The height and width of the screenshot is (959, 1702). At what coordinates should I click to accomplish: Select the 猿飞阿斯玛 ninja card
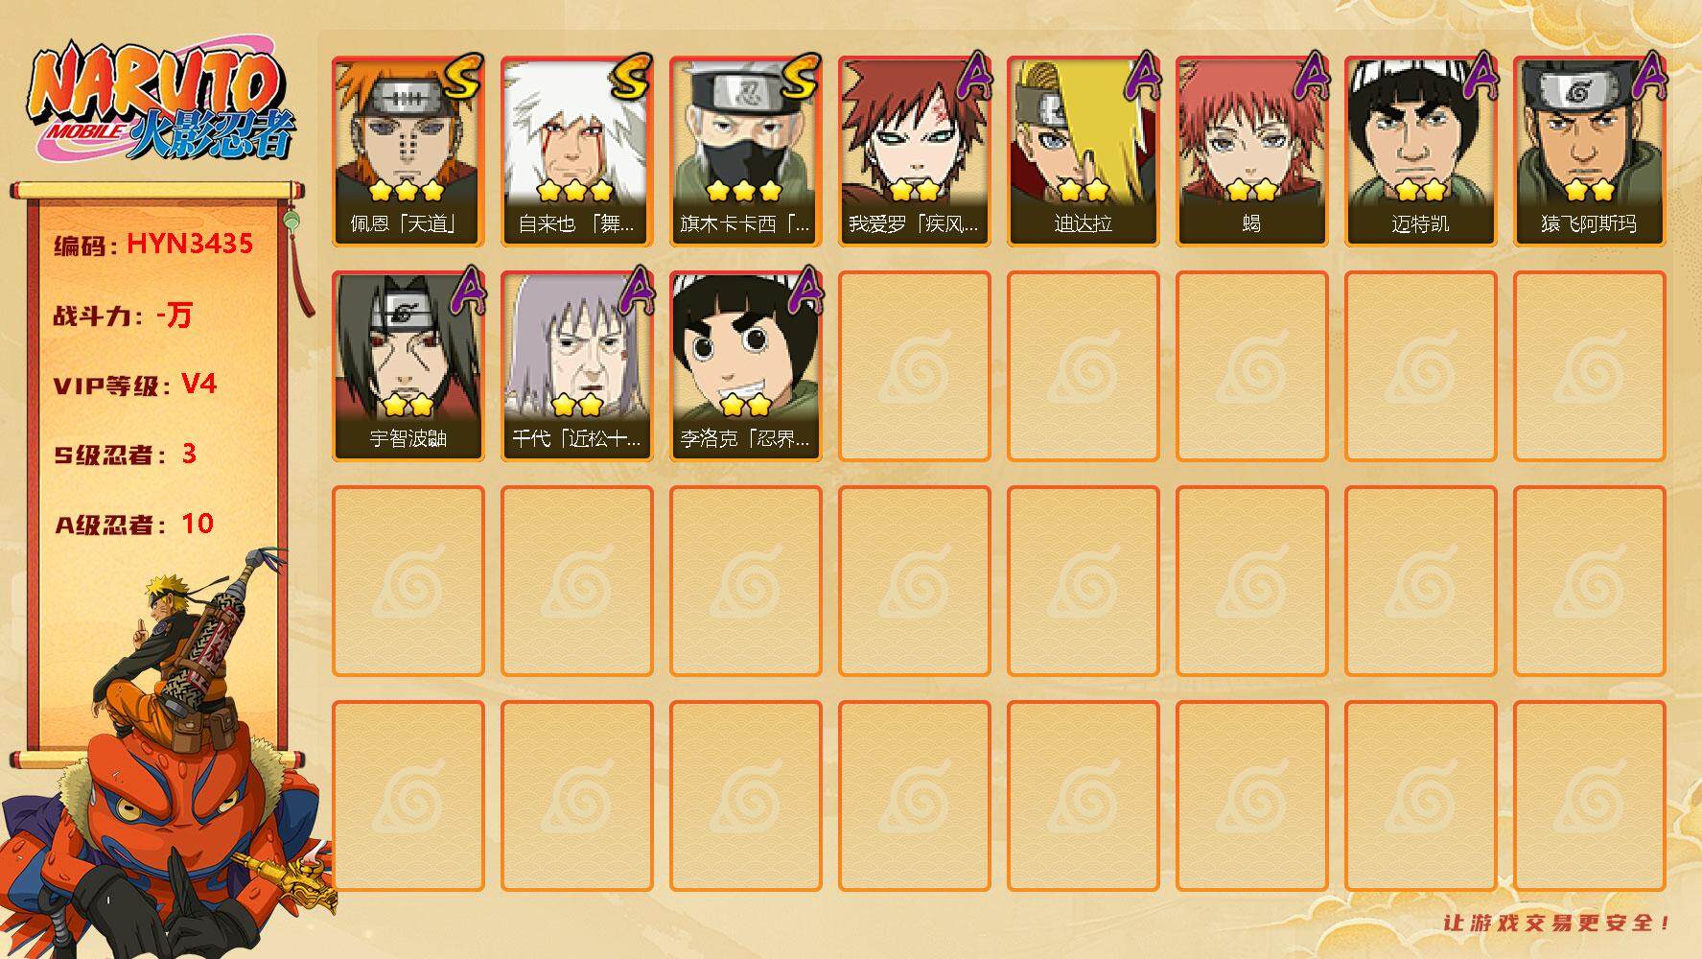click(x=1589, y=152)
